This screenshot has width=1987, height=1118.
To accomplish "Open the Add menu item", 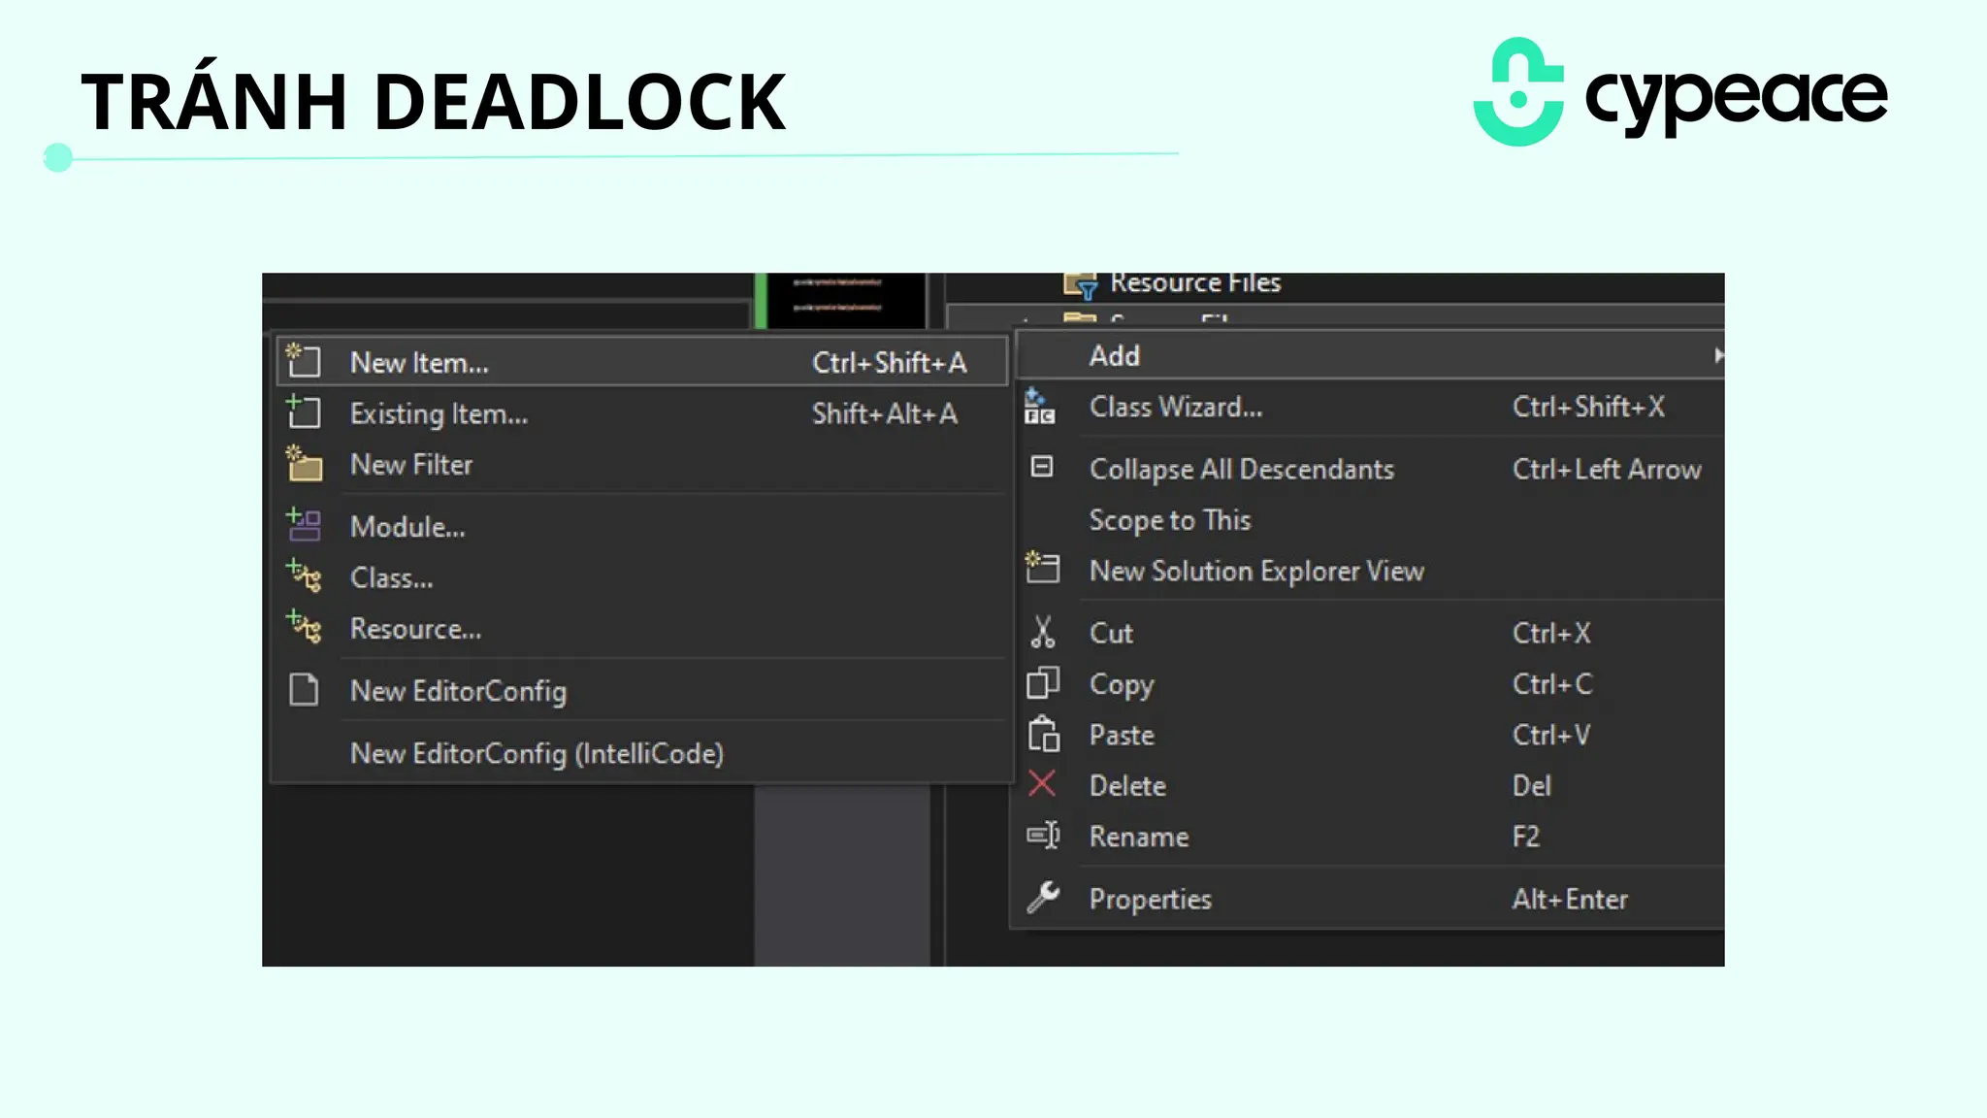I will click(1370, 356).
